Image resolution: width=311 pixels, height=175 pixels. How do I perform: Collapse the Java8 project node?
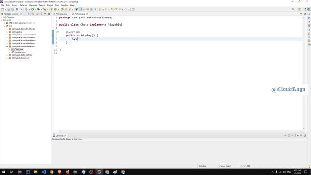click(x=2, y=20)
